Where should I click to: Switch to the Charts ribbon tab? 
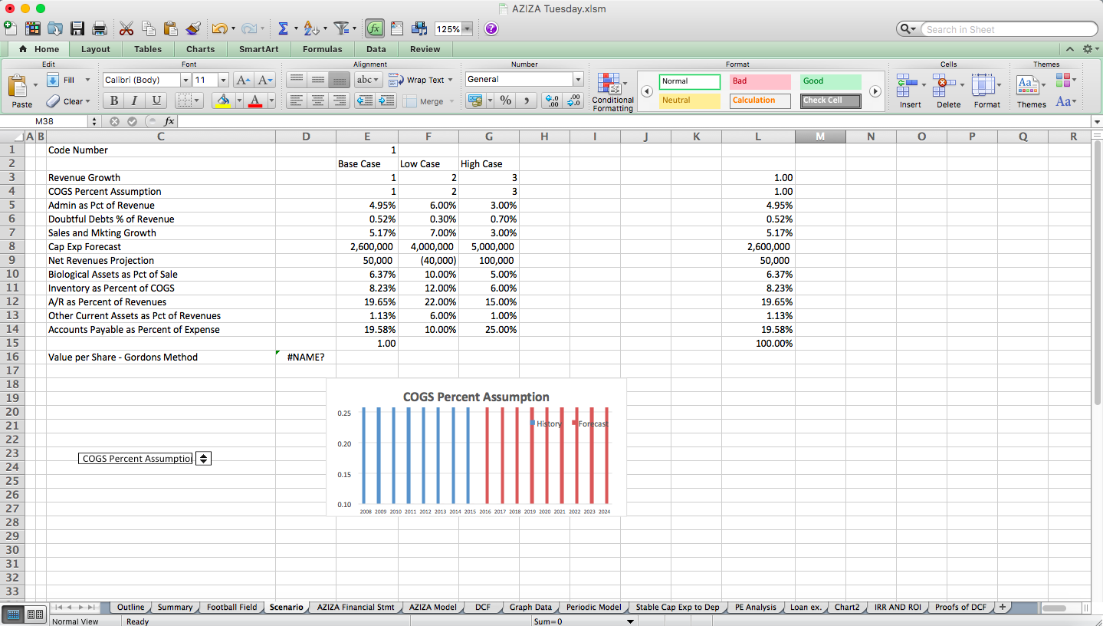point(199,48)
